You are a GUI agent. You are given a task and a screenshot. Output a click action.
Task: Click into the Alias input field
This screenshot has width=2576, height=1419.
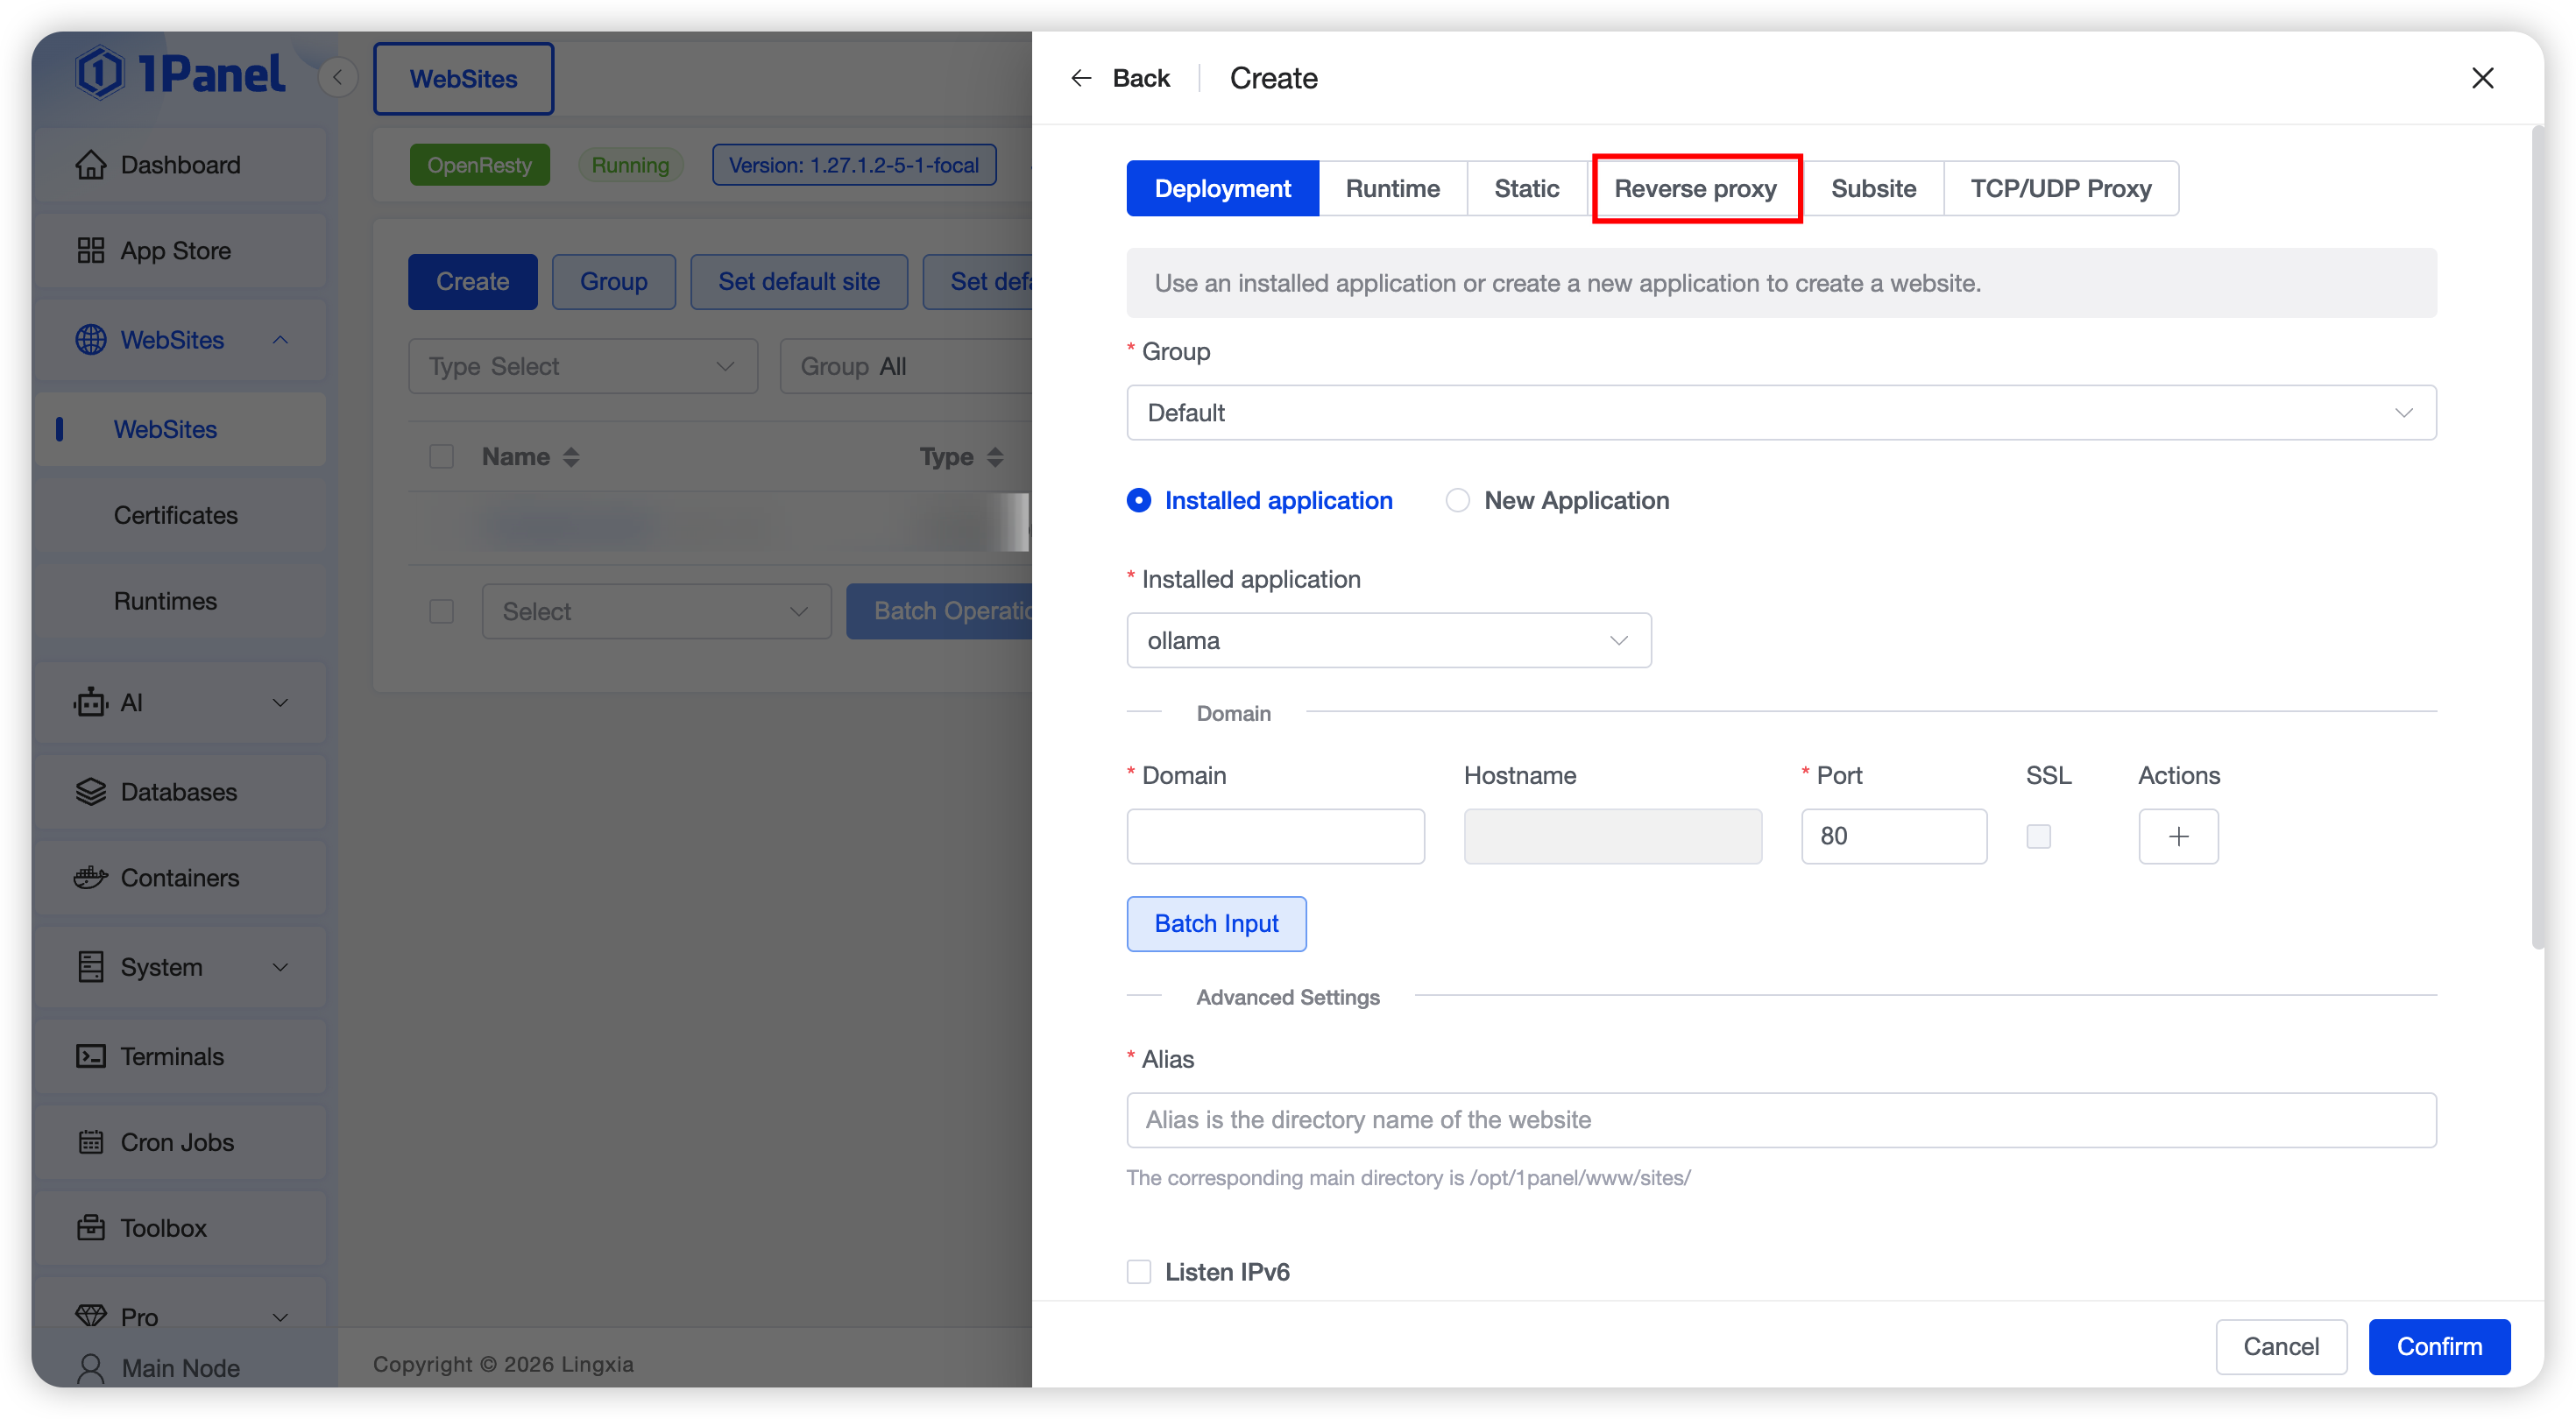1780,1120
